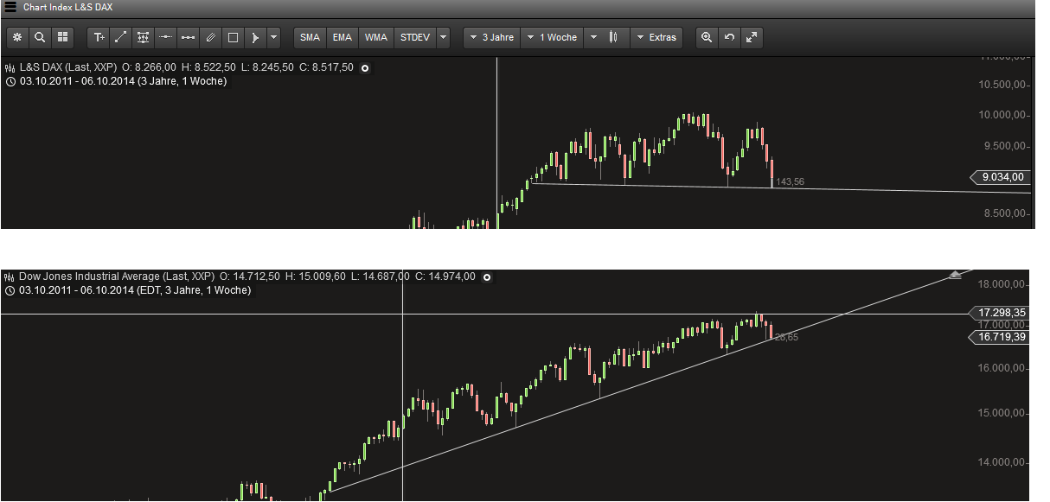Screen dimensions: 1050x502
Task: Click the undo arrow icon
Action: [x=730, y=37]
